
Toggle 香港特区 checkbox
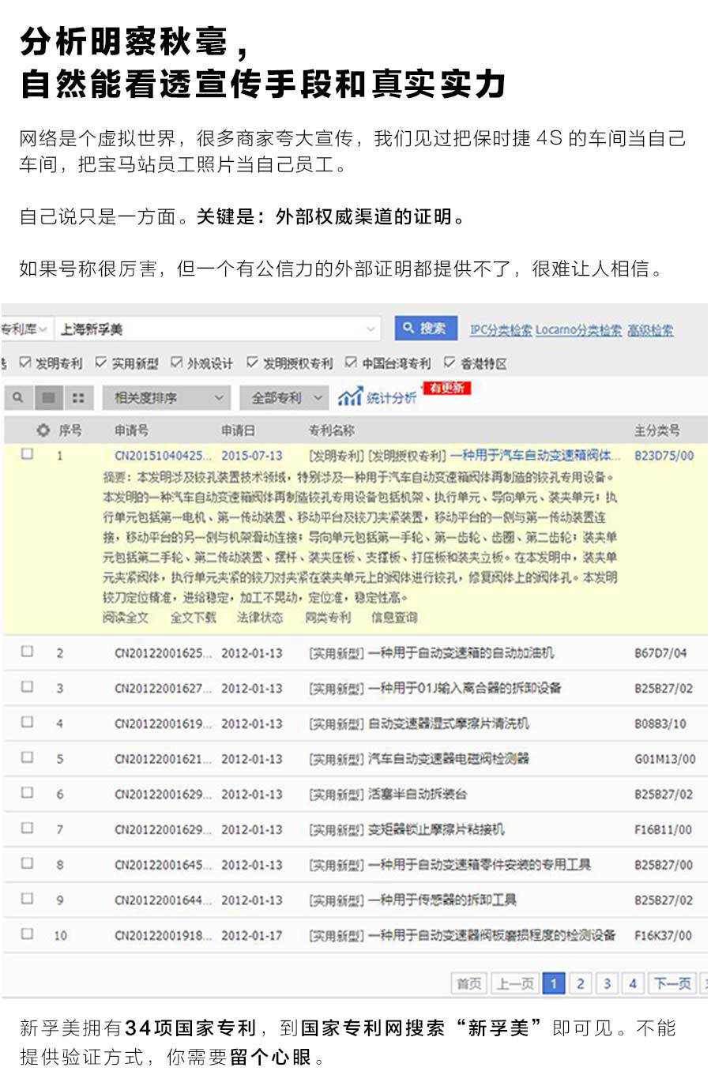click(x=450, y=363)
